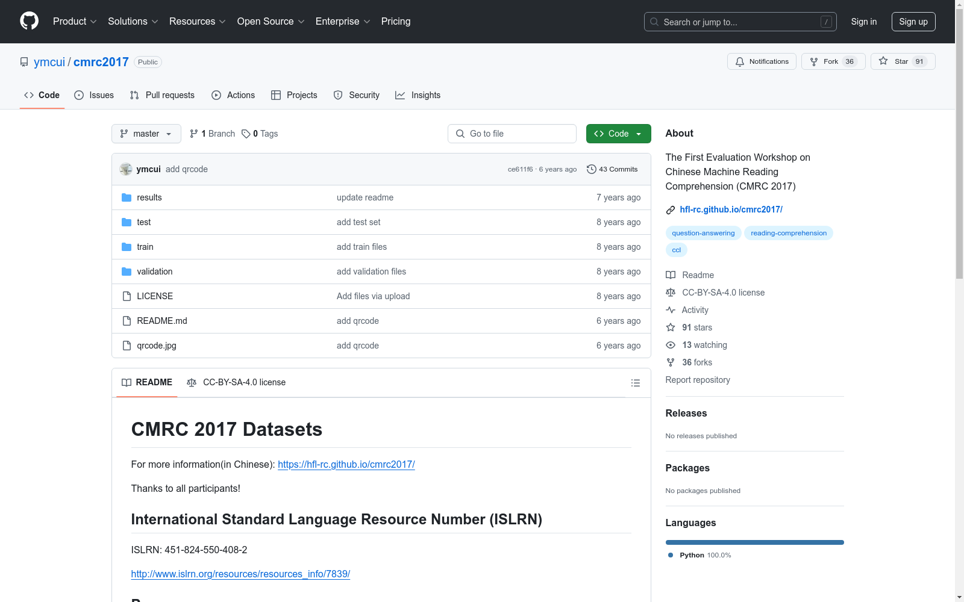Click the cmrc2017 repository name
Screen dimensions: 964x602
pos(101,62)
